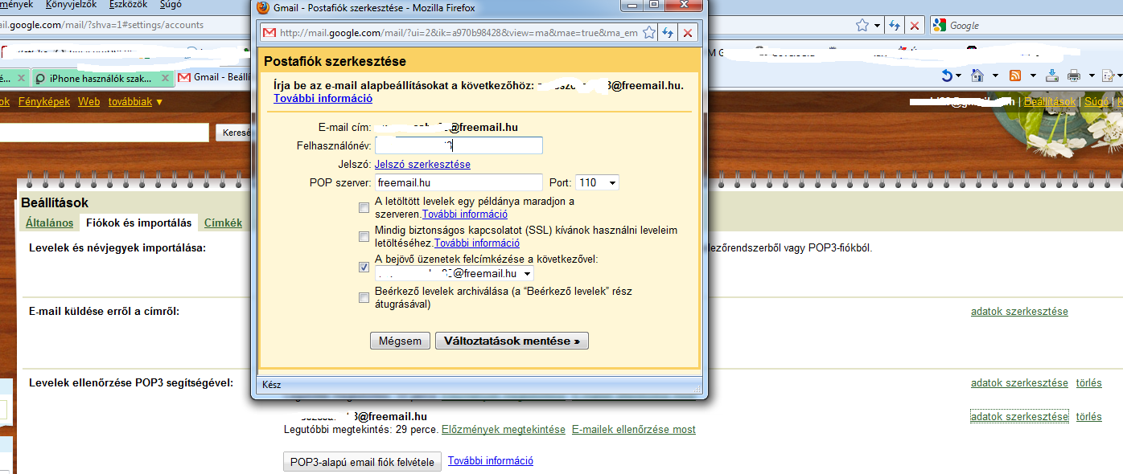The image size is (1123, 474).
Task: Click POP3-alapú email fiók felvétele button
Action: pos(362,462)
